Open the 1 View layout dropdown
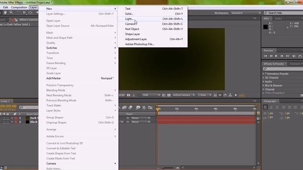The image size is (303, 170). [204, 95]
